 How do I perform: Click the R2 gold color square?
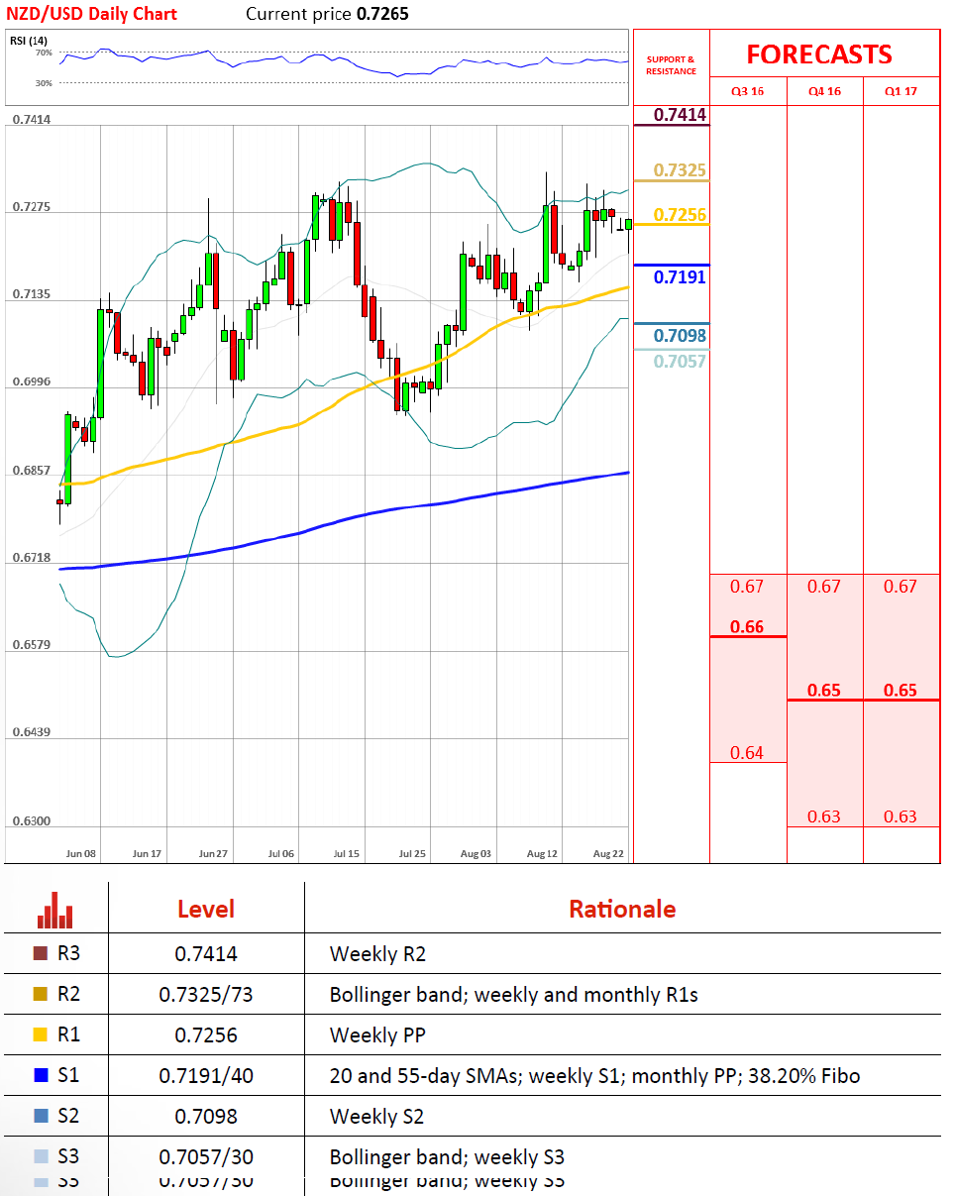click(x=41, y=995)
